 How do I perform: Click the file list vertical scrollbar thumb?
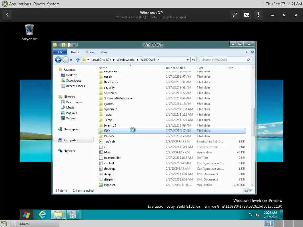[253, 122]
